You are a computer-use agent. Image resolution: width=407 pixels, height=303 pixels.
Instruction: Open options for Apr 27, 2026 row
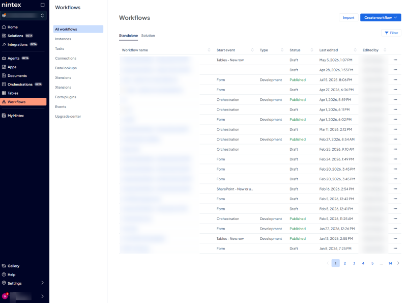point(395,90)
